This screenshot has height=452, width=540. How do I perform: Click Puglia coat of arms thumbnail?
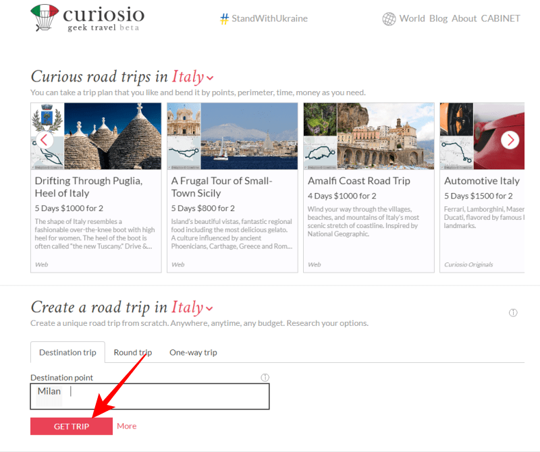tap(47, 119)
